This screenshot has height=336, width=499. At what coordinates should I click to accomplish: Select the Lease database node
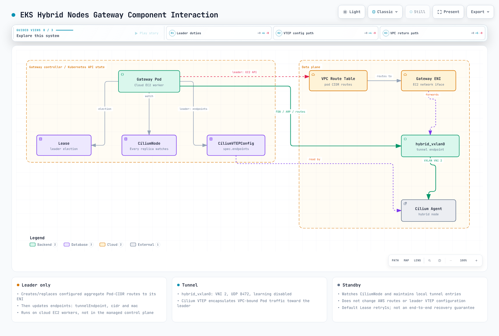(x=64, y=145)
